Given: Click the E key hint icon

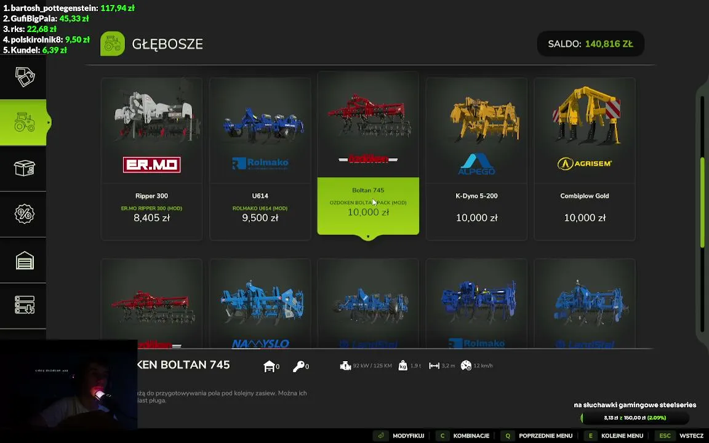Looking at the screenshot, I should tap(590, 436).
